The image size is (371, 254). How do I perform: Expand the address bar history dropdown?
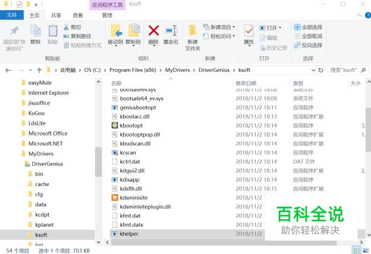coord(313,70)
